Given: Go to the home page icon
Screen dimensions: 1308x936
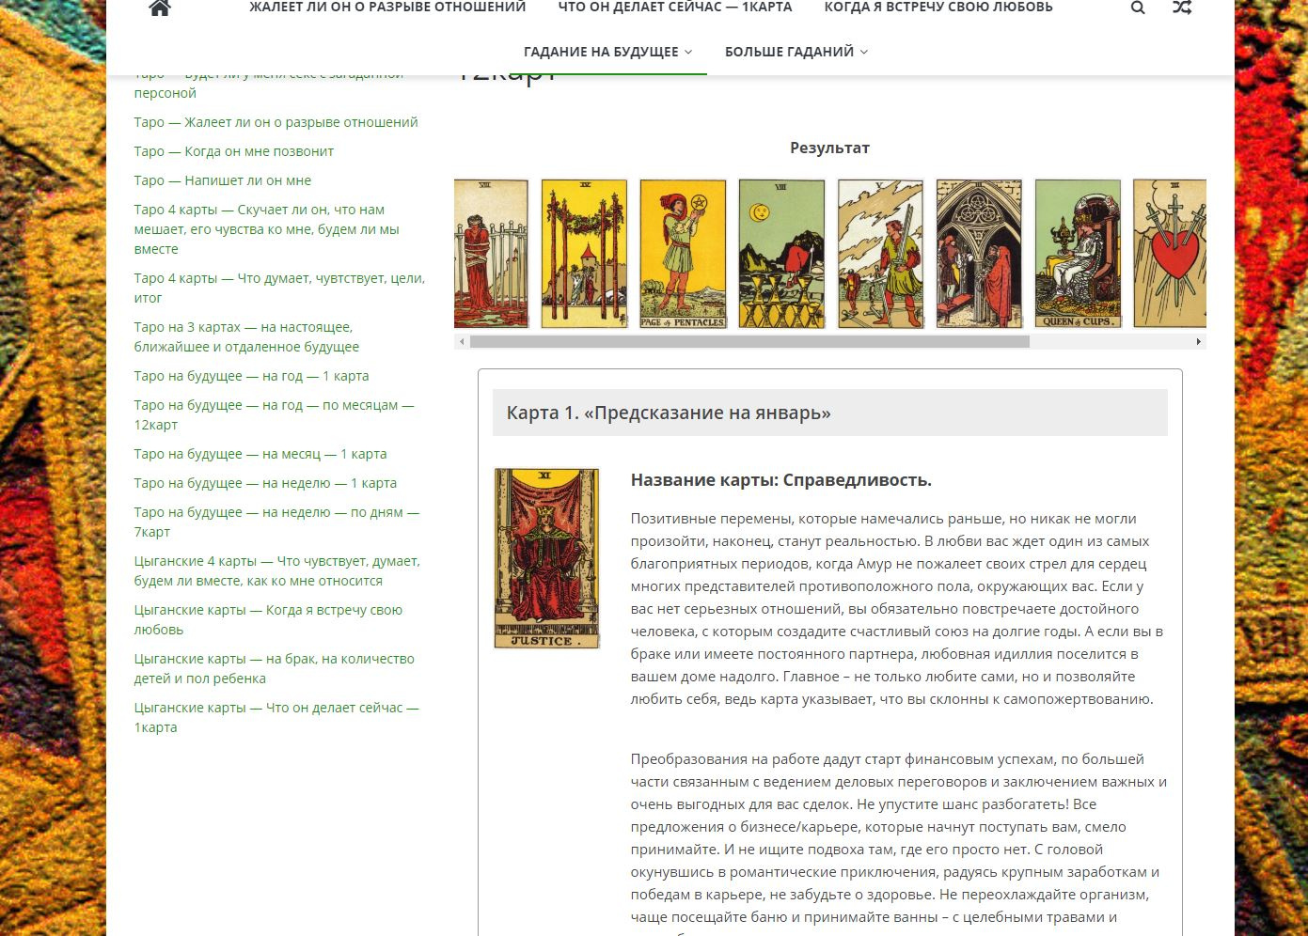Looking at the screenshot, I should tap(160, 8).
